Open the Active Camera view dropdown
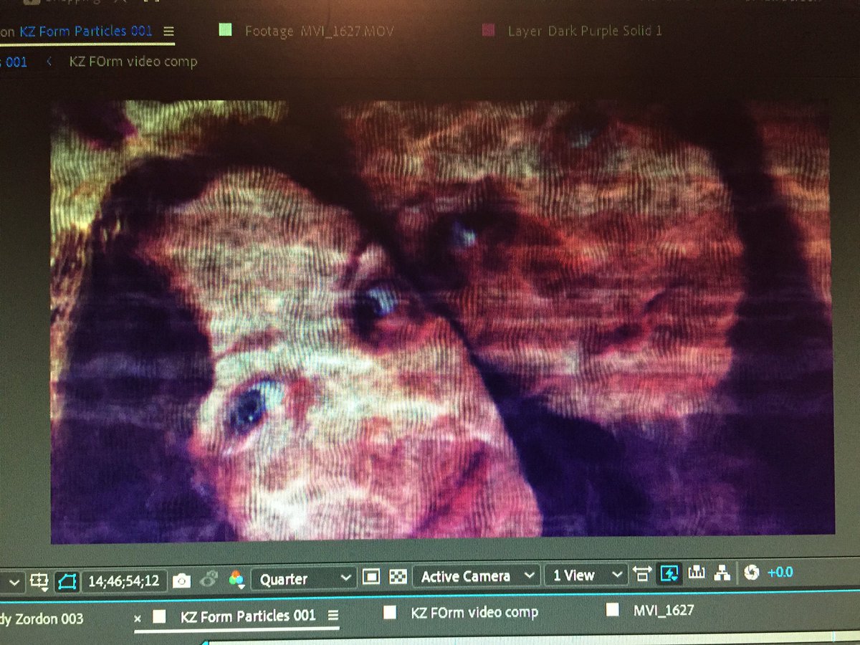Viewport: 860px width, 645px height. click(473, 575)
